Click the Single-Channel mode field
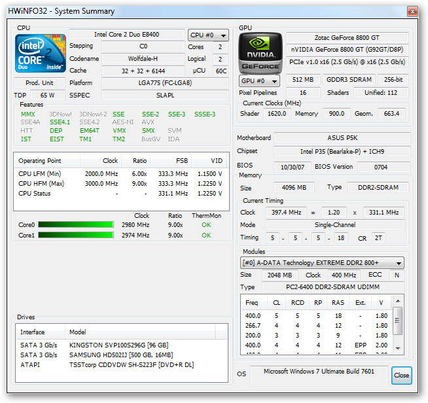428x403 pixels. click(335, 225)
